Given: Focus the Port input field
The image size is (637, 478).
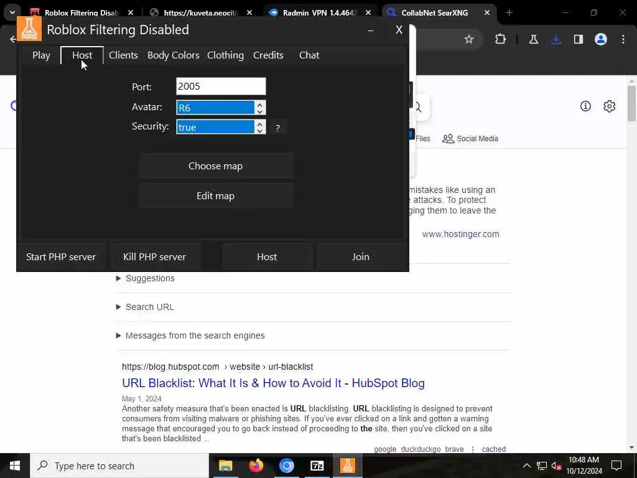Looking at the screenshot, I should [x=221, y=86].
